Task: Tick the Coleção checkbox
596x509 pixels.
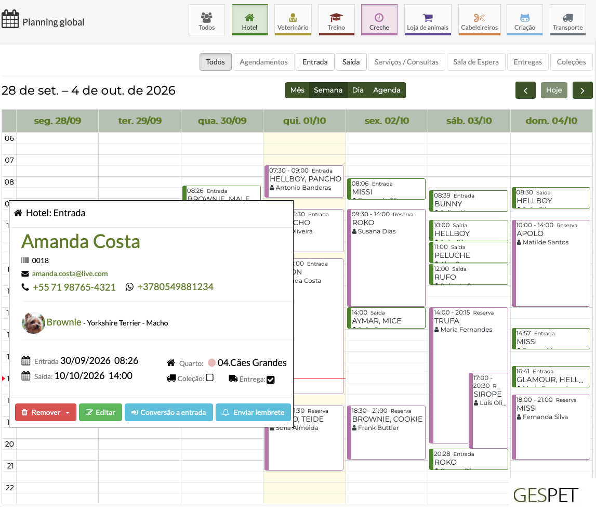Action: point(210,378)
